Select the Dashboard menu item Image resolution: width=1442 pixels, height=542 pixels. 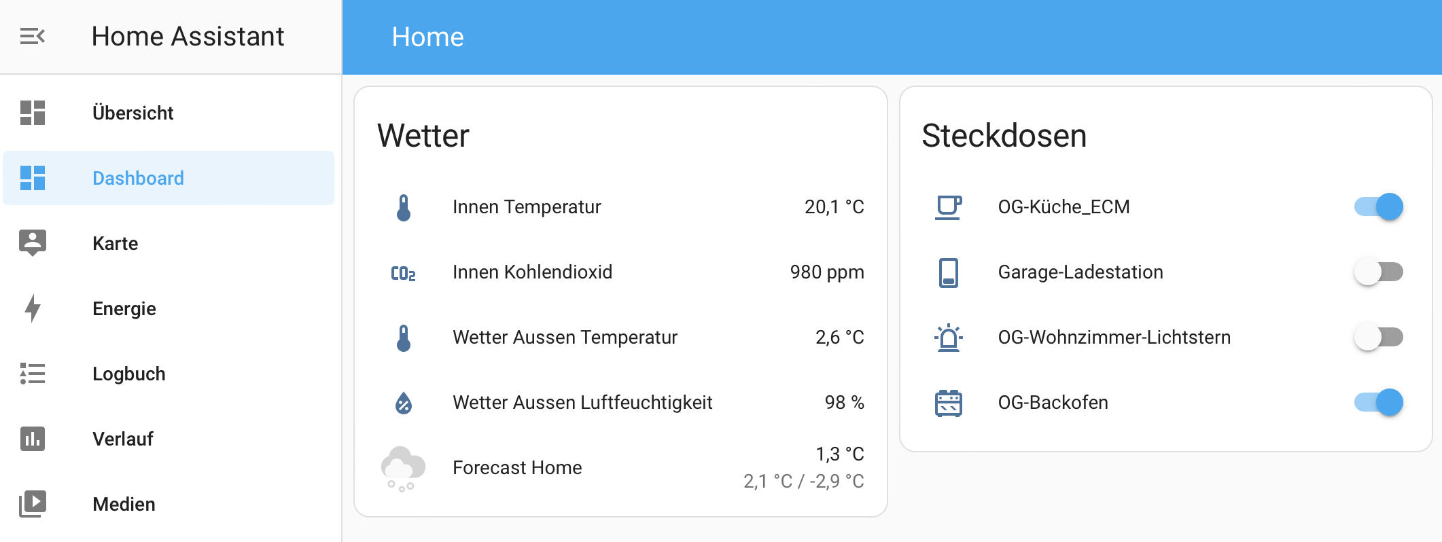[169, 178]
